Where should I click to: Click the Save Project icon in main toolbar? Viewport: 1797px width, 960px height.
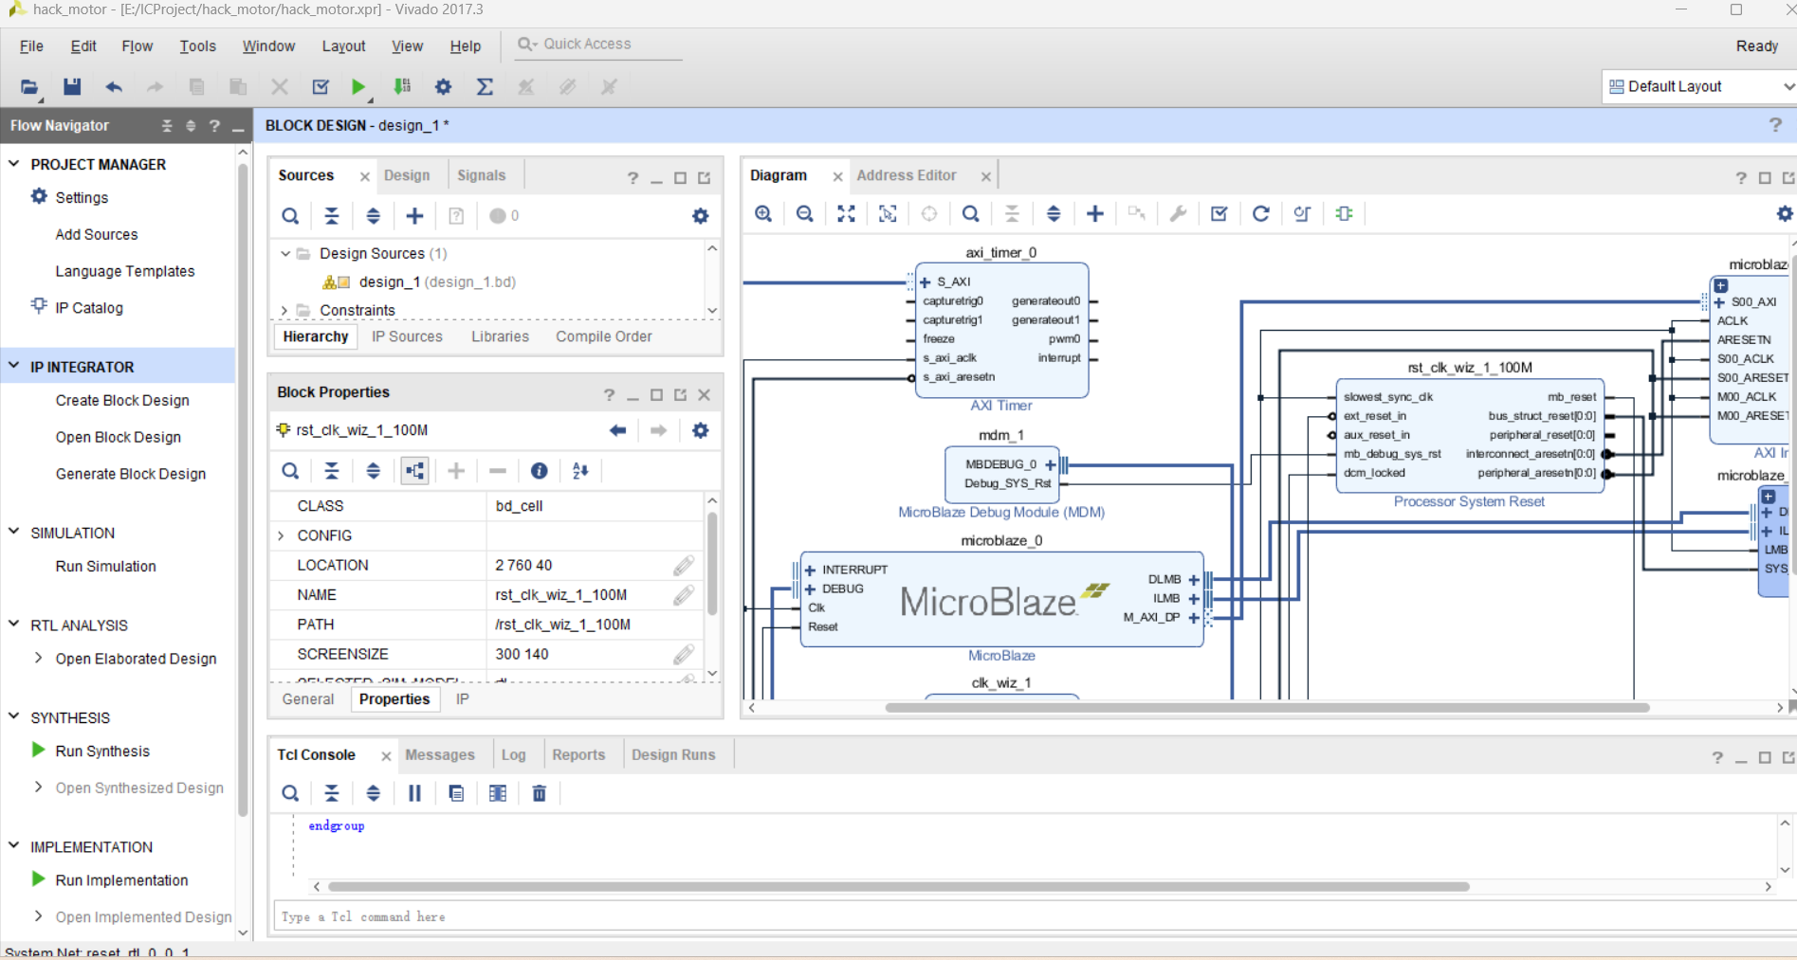[x=71, y=86]
